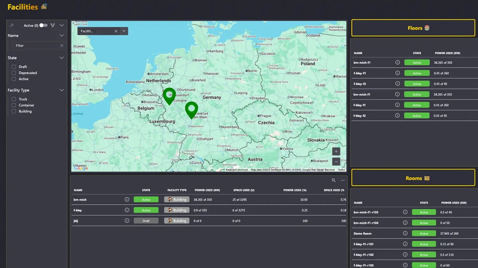Open info icon for second bm-mich-f1 floor
Screen dimensions: 478x268
pos(397,94)
